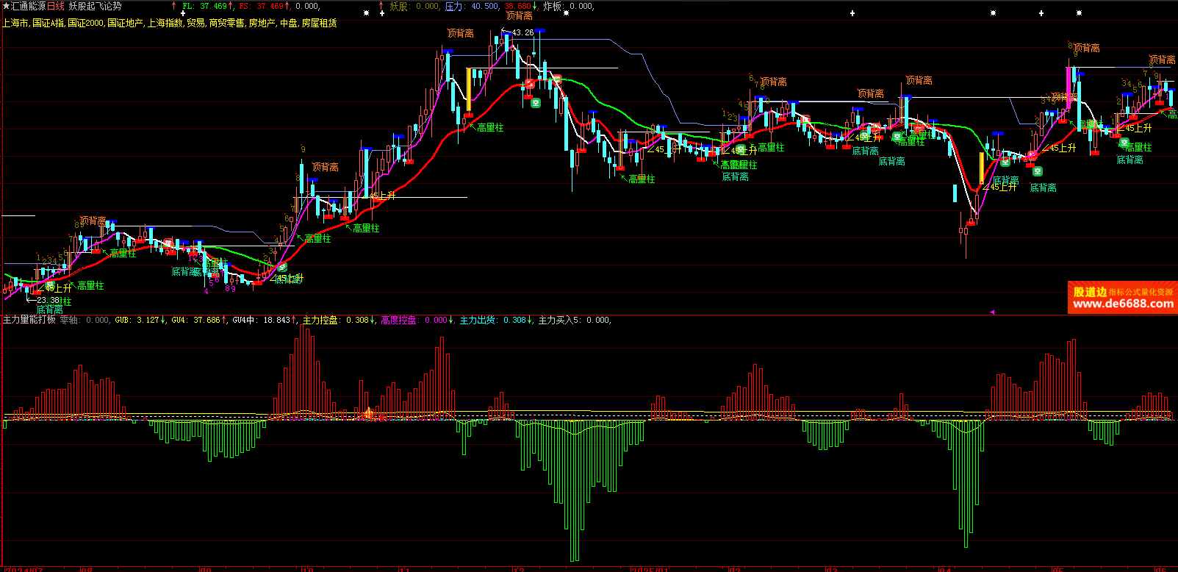1178x572 pixels.
Task: Click the 23.38 low price label
Action: tap(49, 300)
